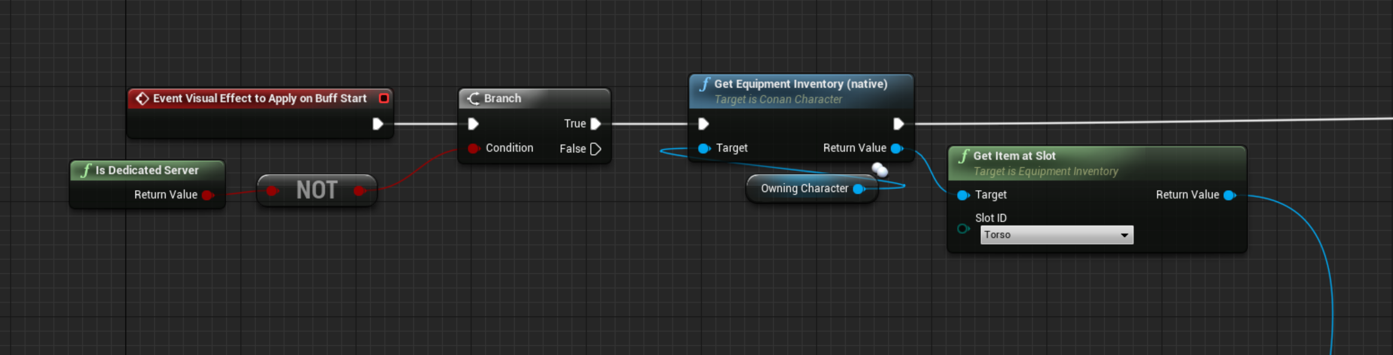The image size is (1393, 355).
Task: Click the event node's execution output pin
Action: tap(378, 124)
